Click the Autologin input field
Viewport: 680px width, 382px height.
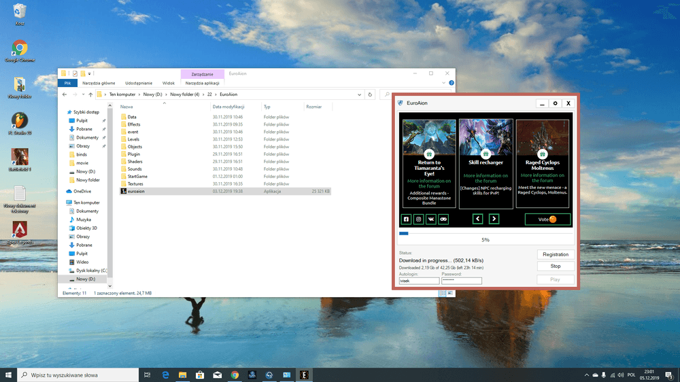[x=419, y=281]
